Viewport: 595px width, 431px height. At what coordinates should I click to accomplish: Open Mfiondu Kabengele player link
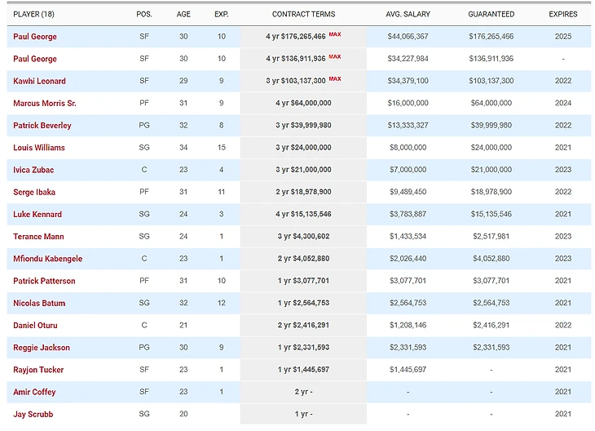pyautogui.click(x=48, y=259)
